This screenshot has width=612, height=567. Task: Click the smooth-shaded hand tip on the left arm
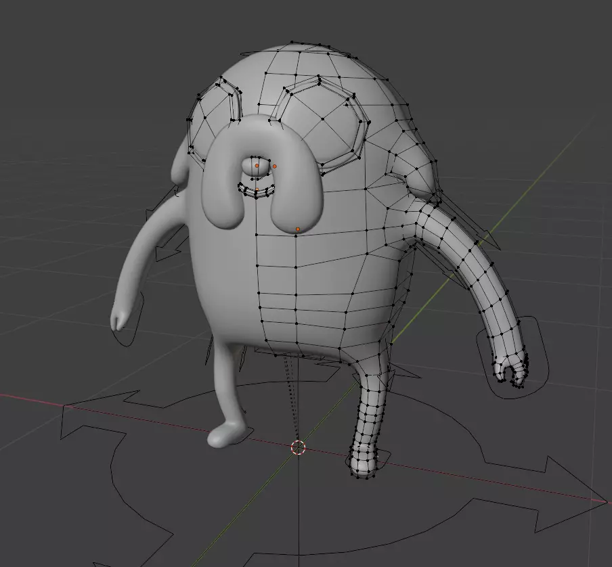click(118, 320)
